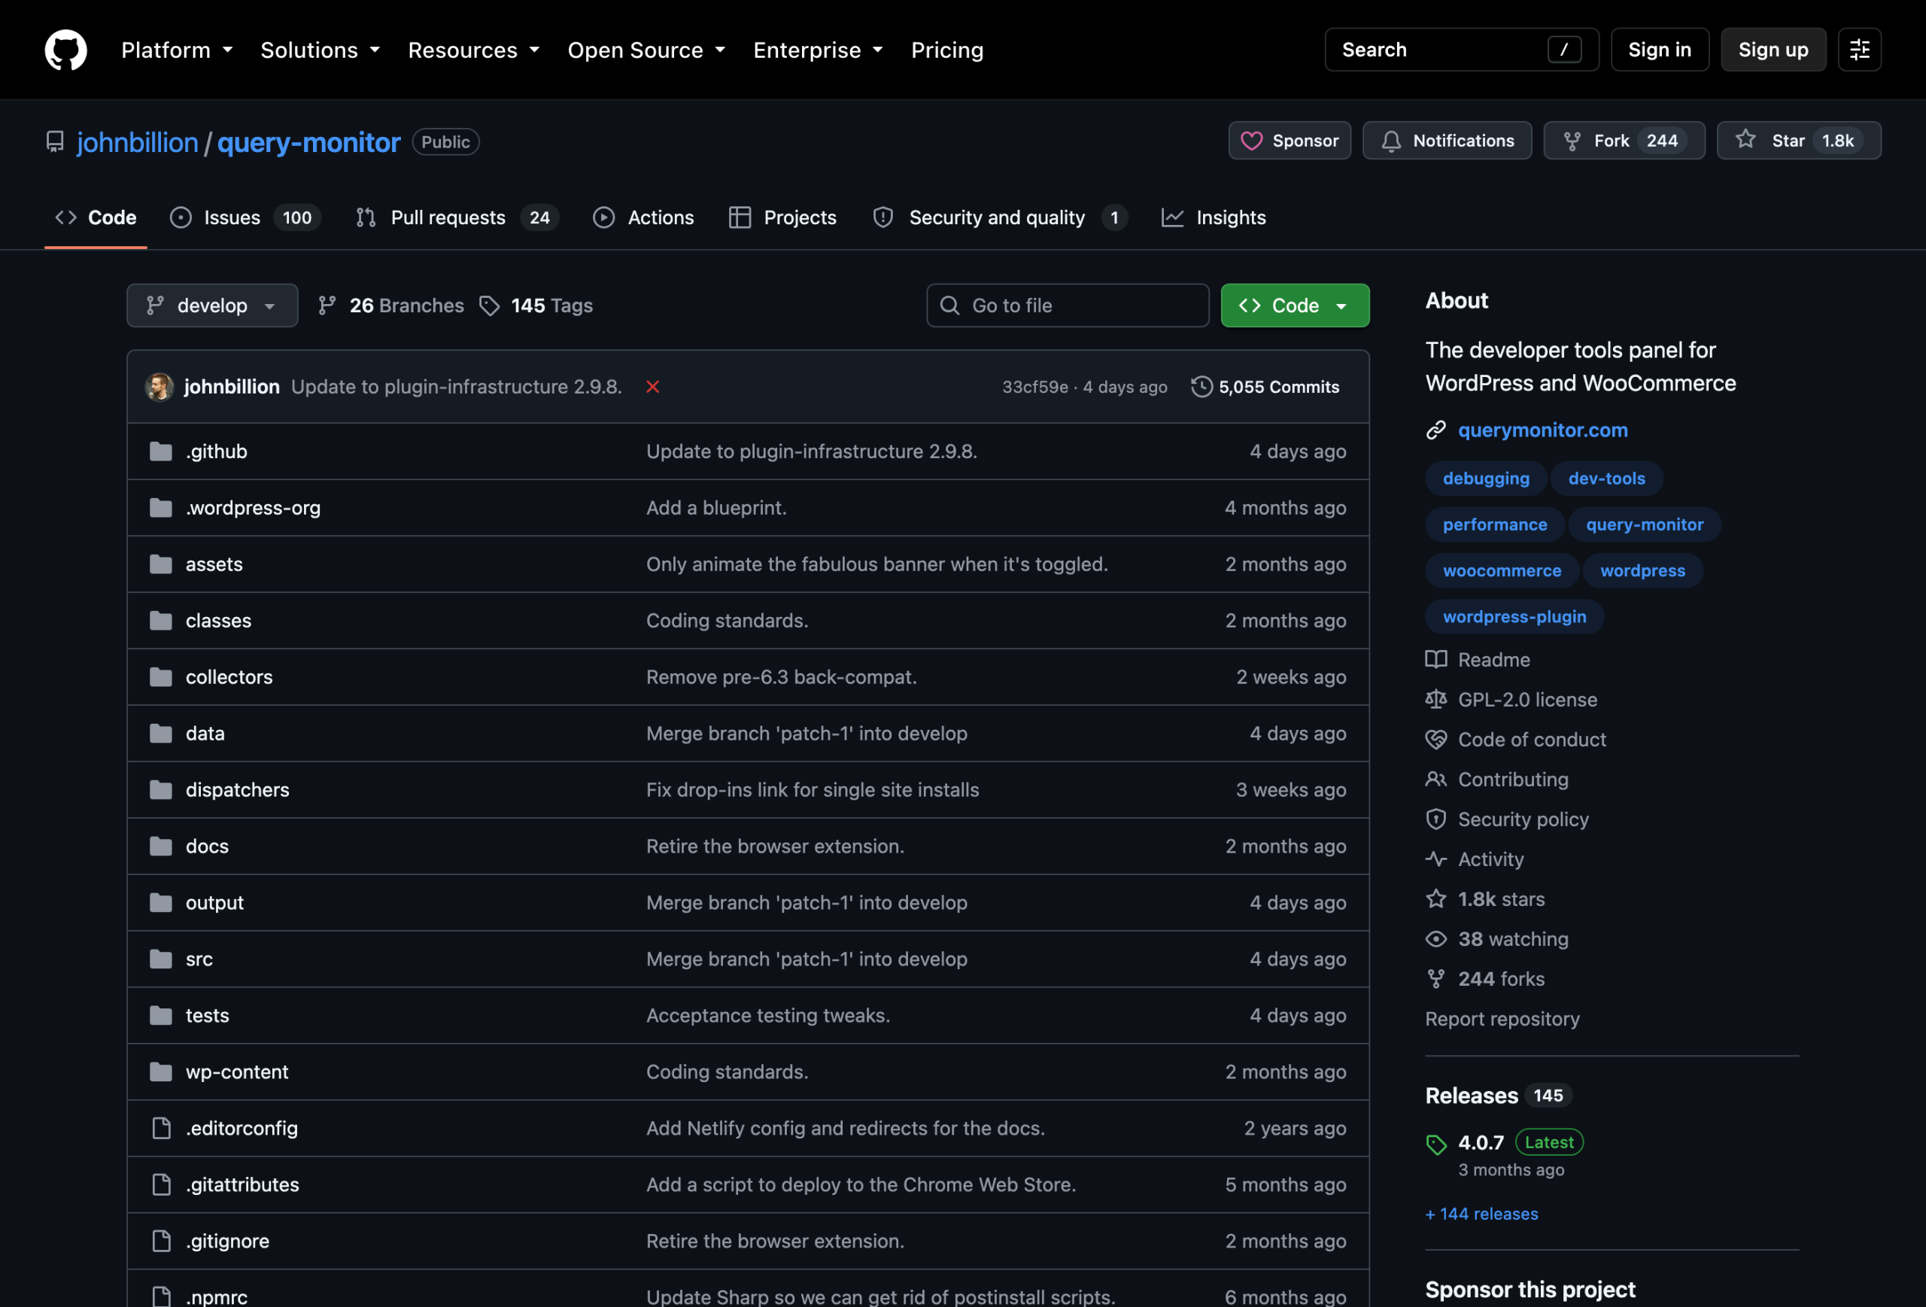Open the header settings sliders icon
The image size is (1926, 1307).
1859,50
